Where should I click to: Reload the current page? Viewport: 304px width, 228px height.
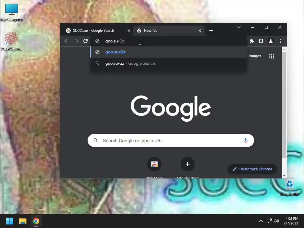pyautogui.click(x=85, y=41)
